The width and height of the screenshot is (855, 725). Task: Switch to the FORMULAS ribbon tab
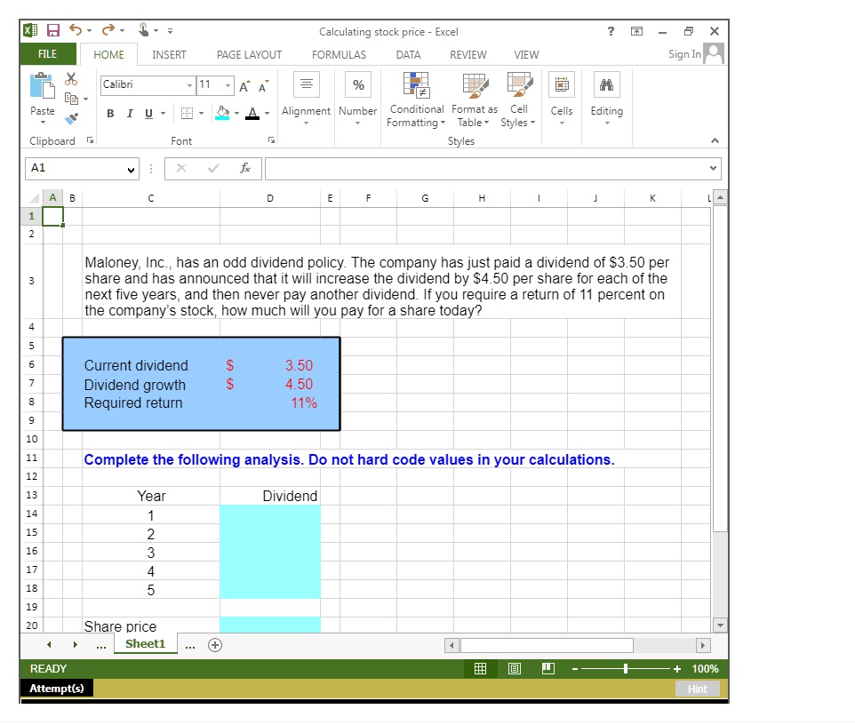point(339,54)
